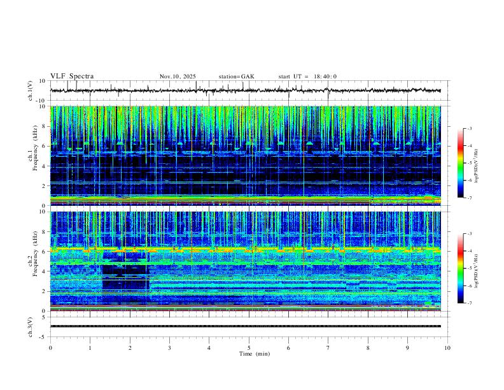504x390 pixels.
Task: Click the '-7' label on ch.2 colorbar
Action: point(469,303)
